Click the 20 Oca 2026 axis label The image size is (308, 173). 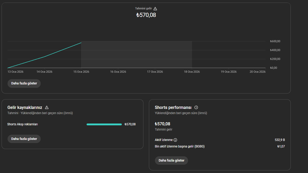click(x=257, y=72)
